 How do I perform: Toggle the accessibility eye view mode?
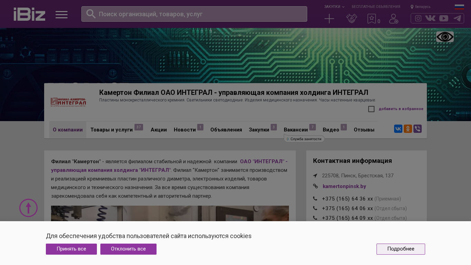(x=445, y=37)
